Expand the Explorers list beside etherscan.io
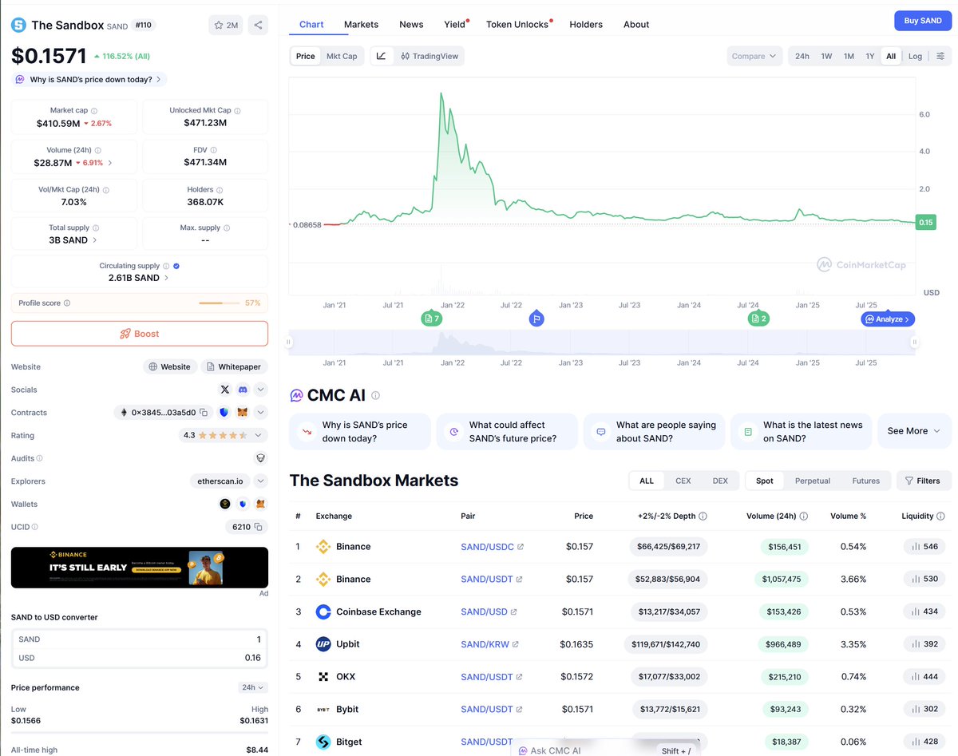The image size is (958, 756). tap(260, 481)
